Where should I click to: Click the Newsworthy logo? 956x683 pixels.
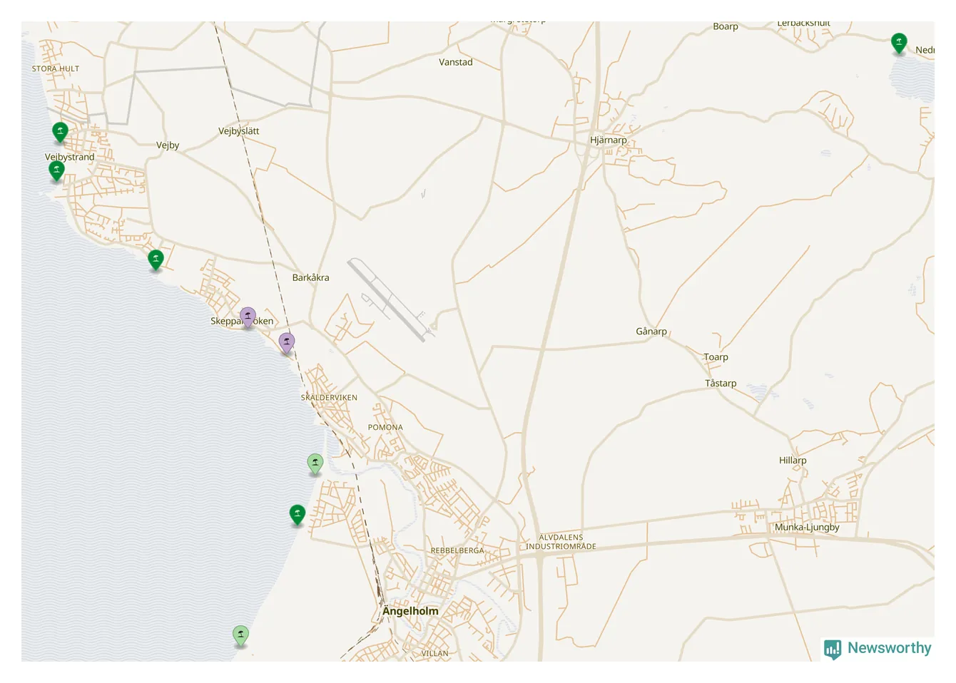[878, 649]
